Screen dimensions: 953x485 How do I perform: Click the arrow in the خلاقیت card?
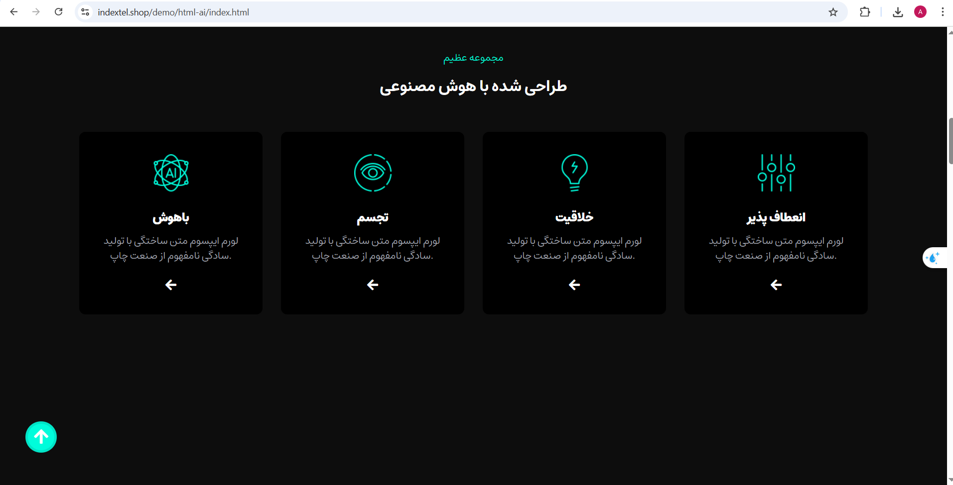click(x=574, y=285)
